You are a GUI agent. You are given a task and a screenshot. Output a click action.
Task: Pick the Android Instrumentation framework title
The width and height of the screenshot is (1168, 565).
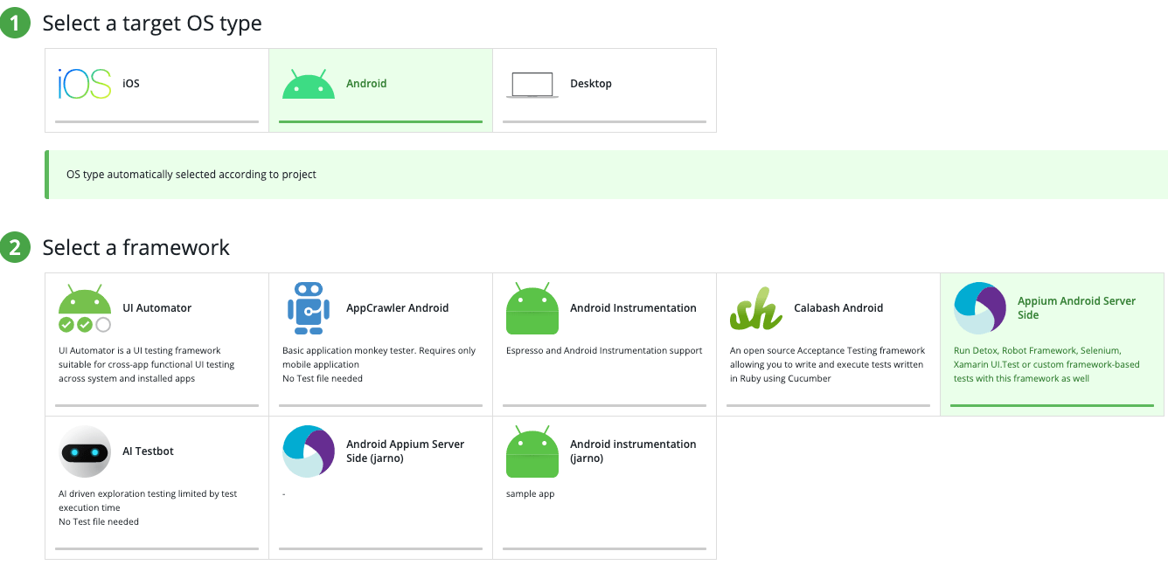633,308
